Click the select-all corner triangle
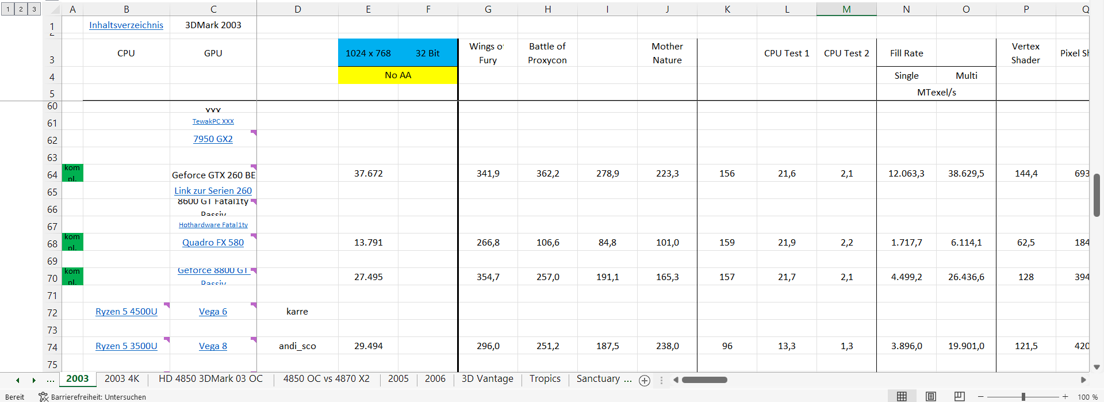The height and width of the screenshot is (402, 1104). click(x=55, y=9)
